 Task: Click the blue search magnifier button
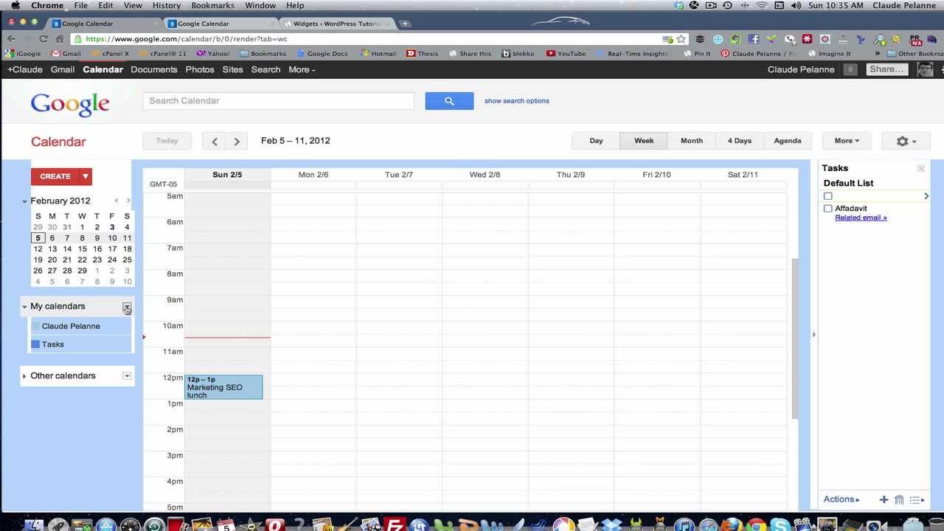pyautogui.click(x=449, y=101)
